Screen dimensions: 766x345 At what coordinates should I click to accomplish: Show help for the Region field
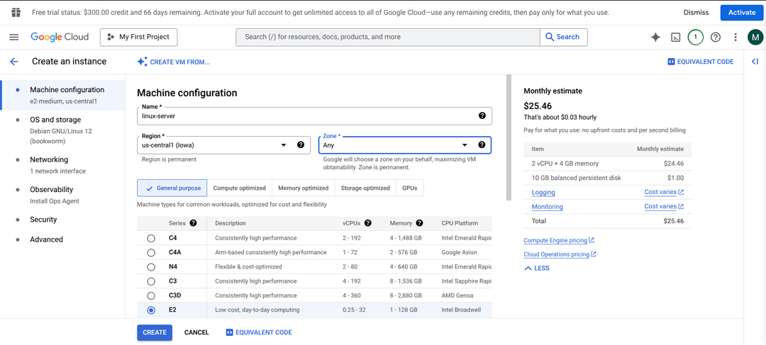click(301, 145)
